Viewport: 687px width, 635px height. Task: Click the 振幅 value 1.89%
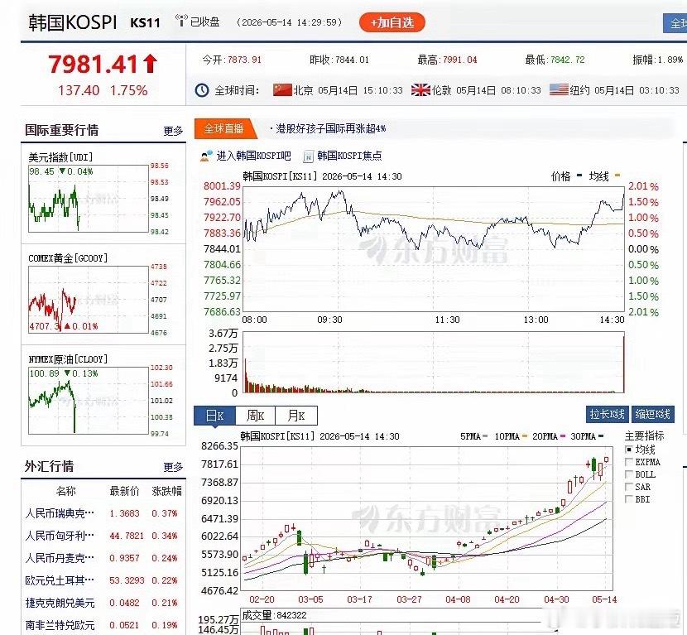coord(670,60)
